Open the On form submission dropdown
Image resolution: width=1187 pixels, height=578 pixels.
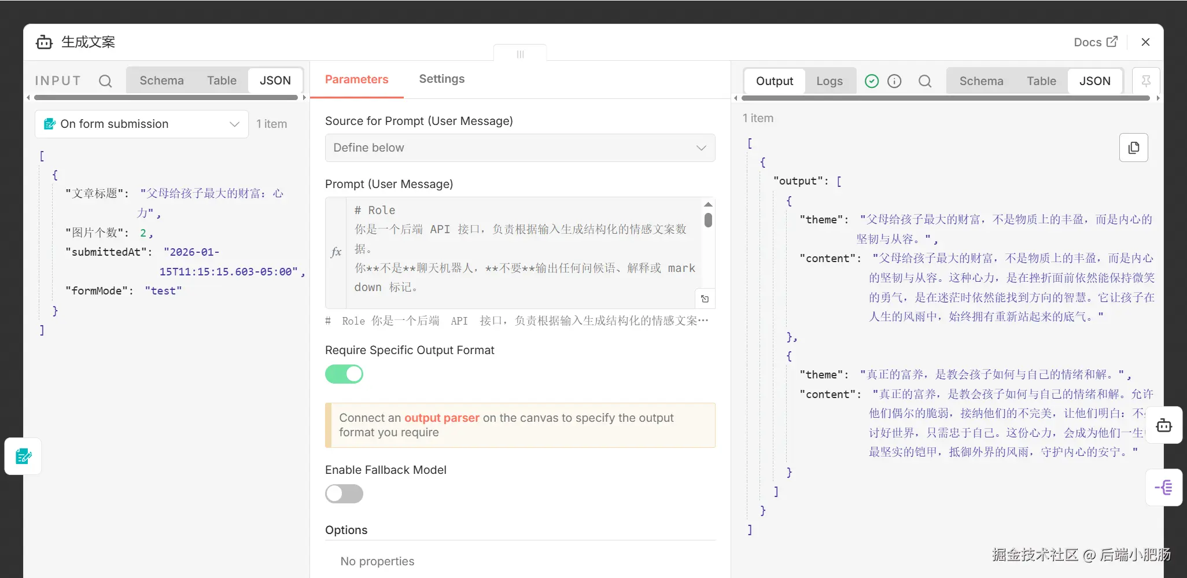tap(142, 124)
